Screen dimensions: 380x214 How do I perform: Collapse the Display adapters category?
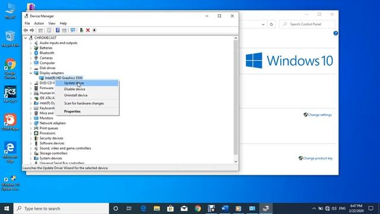tap(31, 73)
